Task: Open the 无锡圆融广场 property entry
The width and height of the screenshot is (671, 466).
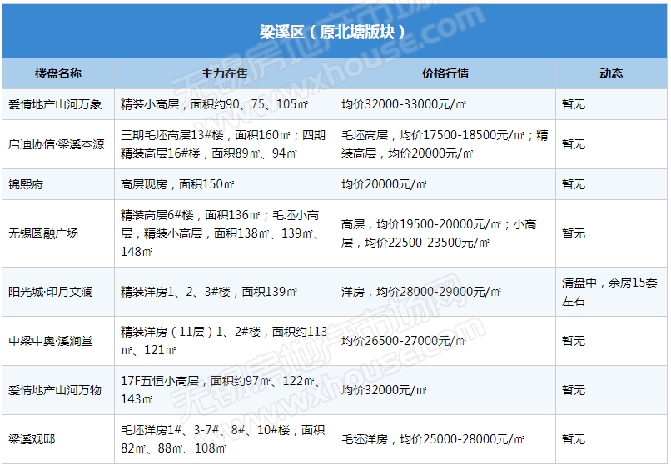Action: tap(43, 233)
